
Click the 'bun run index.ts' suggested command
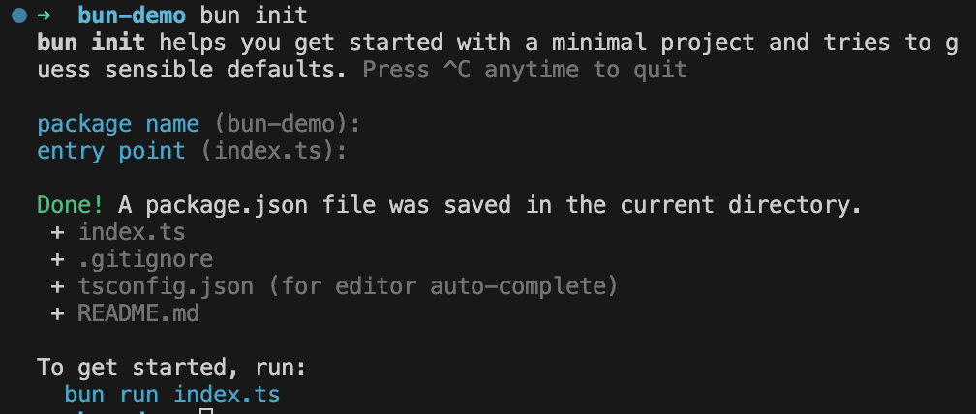172,395
